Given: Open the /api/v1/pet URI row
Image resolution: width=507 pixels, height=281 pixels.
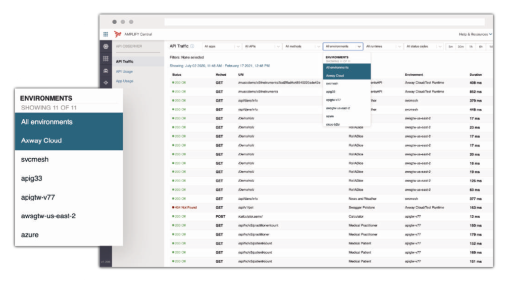Looking at the screenshot, I should [x=246, y=207].
